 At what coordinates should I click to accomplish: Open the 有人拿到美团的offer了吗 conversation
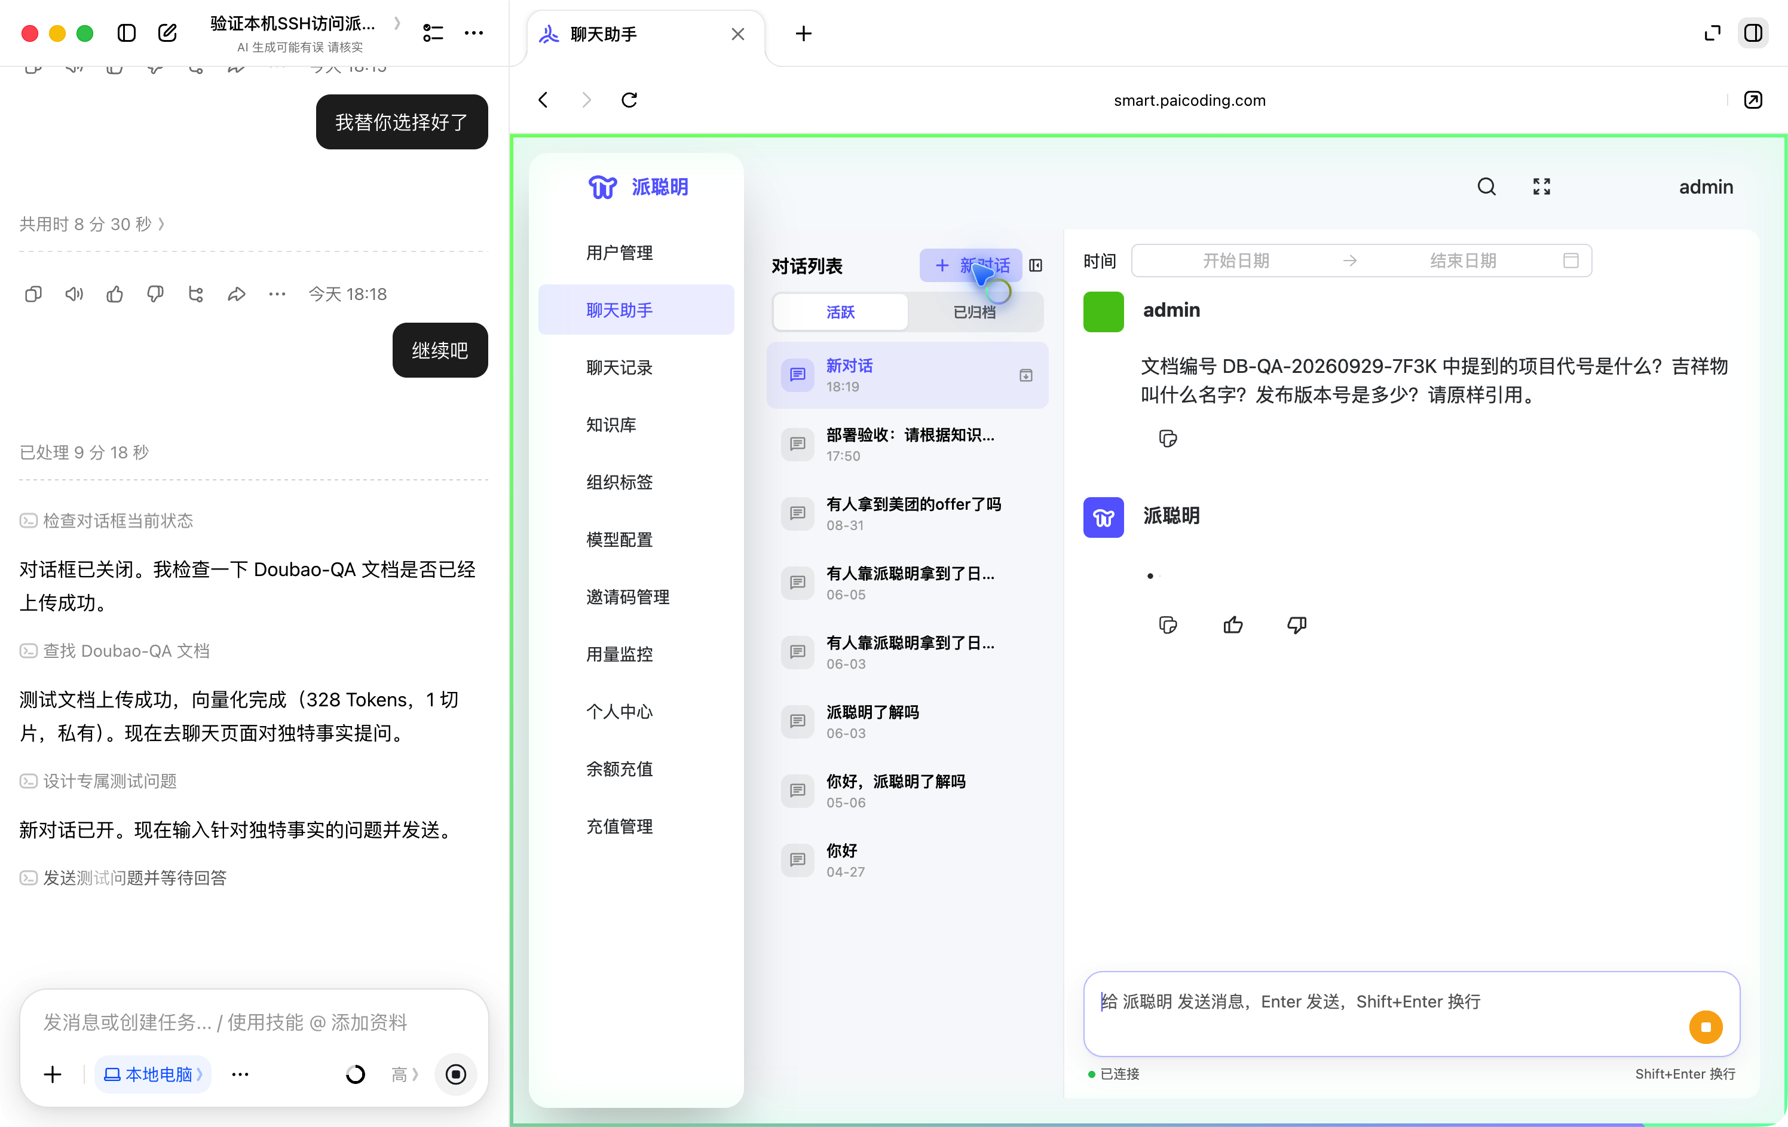[907, 514]
